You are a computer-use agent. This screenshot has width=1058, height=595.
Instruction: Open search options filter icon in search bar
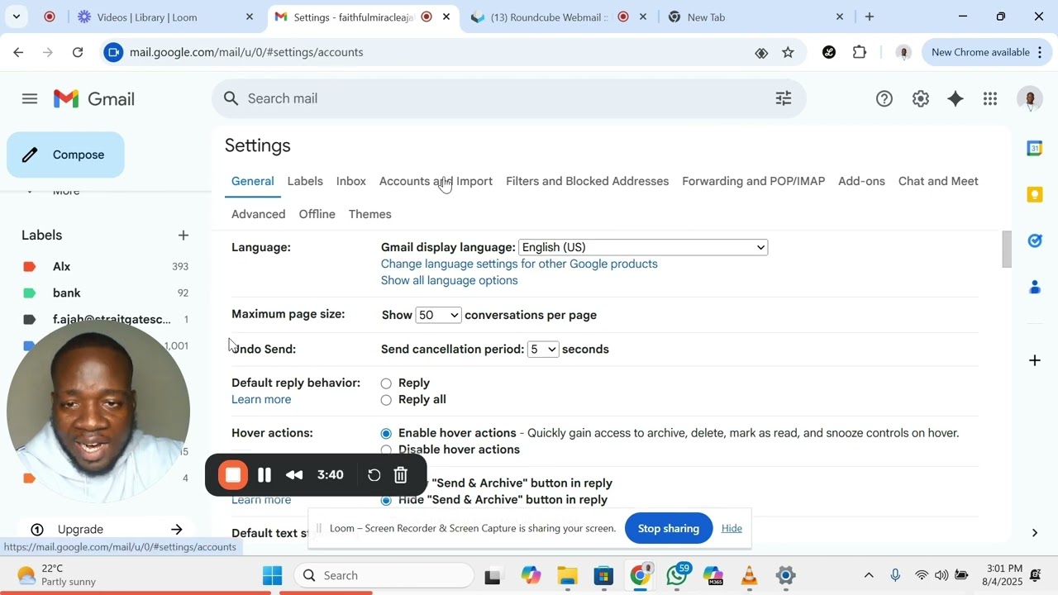pos(783,98)
